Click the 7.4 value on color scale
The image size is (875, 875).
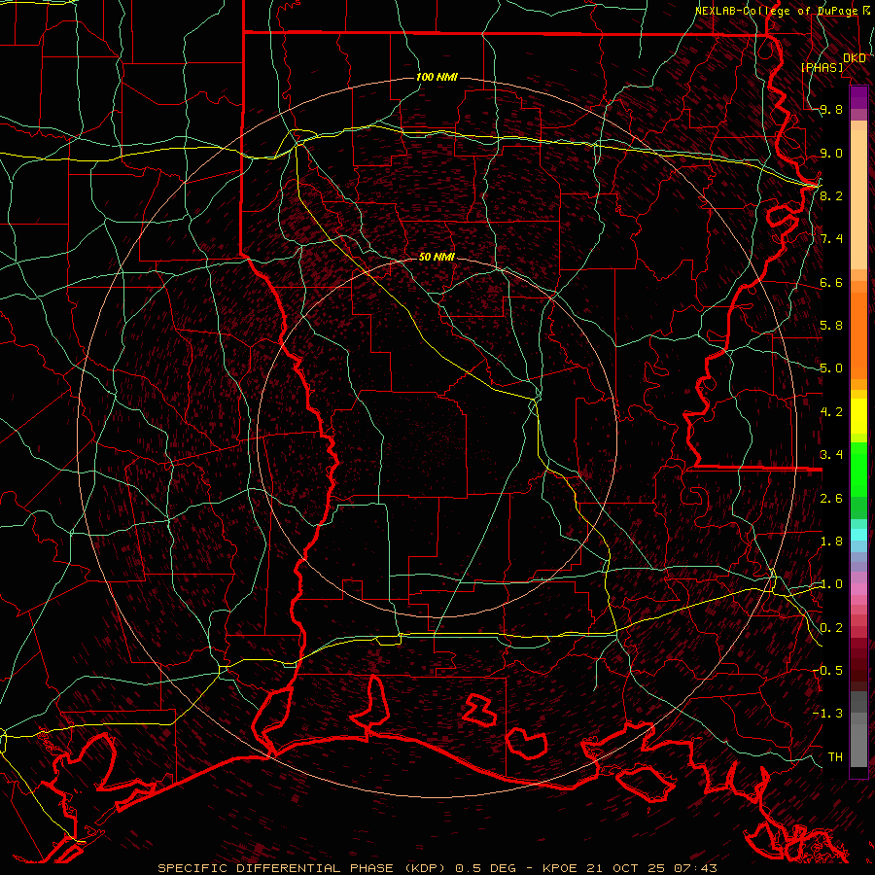[x=831, y=239]
